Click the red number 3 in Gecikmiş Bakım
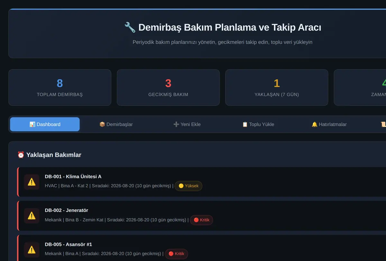Viewport: 386px width, 261px height. 168,83
